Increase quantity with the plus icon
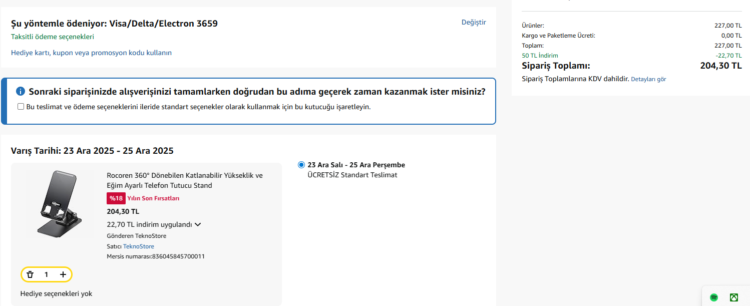The height and width of the screenshot is (306, 750). pyautogui.click(x=63, y=274)
